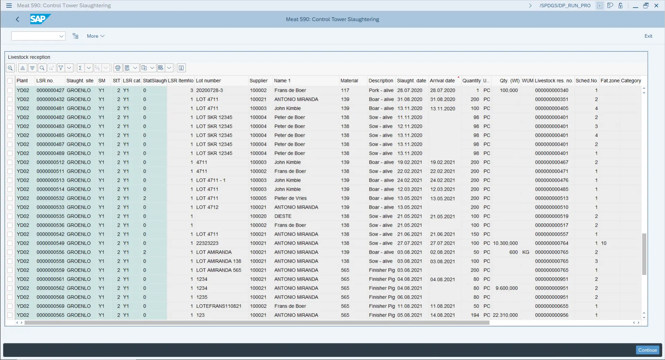Viewport: 665px width, 360px height.
Task: Tick the row for LSR no. 0000000565
Action: (10, 315)
